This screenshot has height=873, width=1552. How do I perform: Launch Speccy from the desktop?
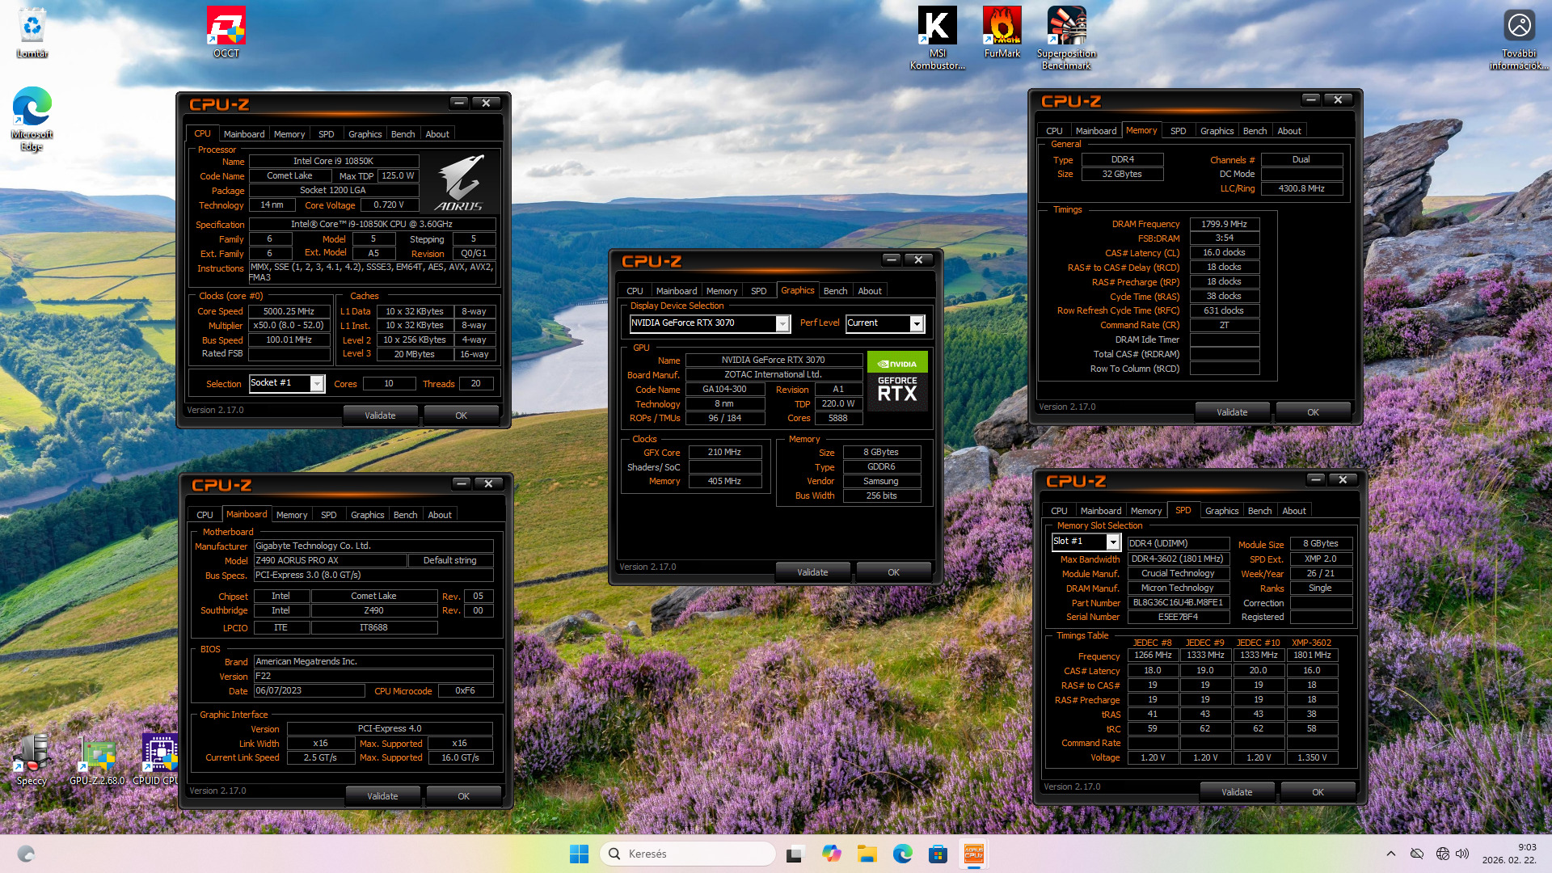(x=32, y=760)
